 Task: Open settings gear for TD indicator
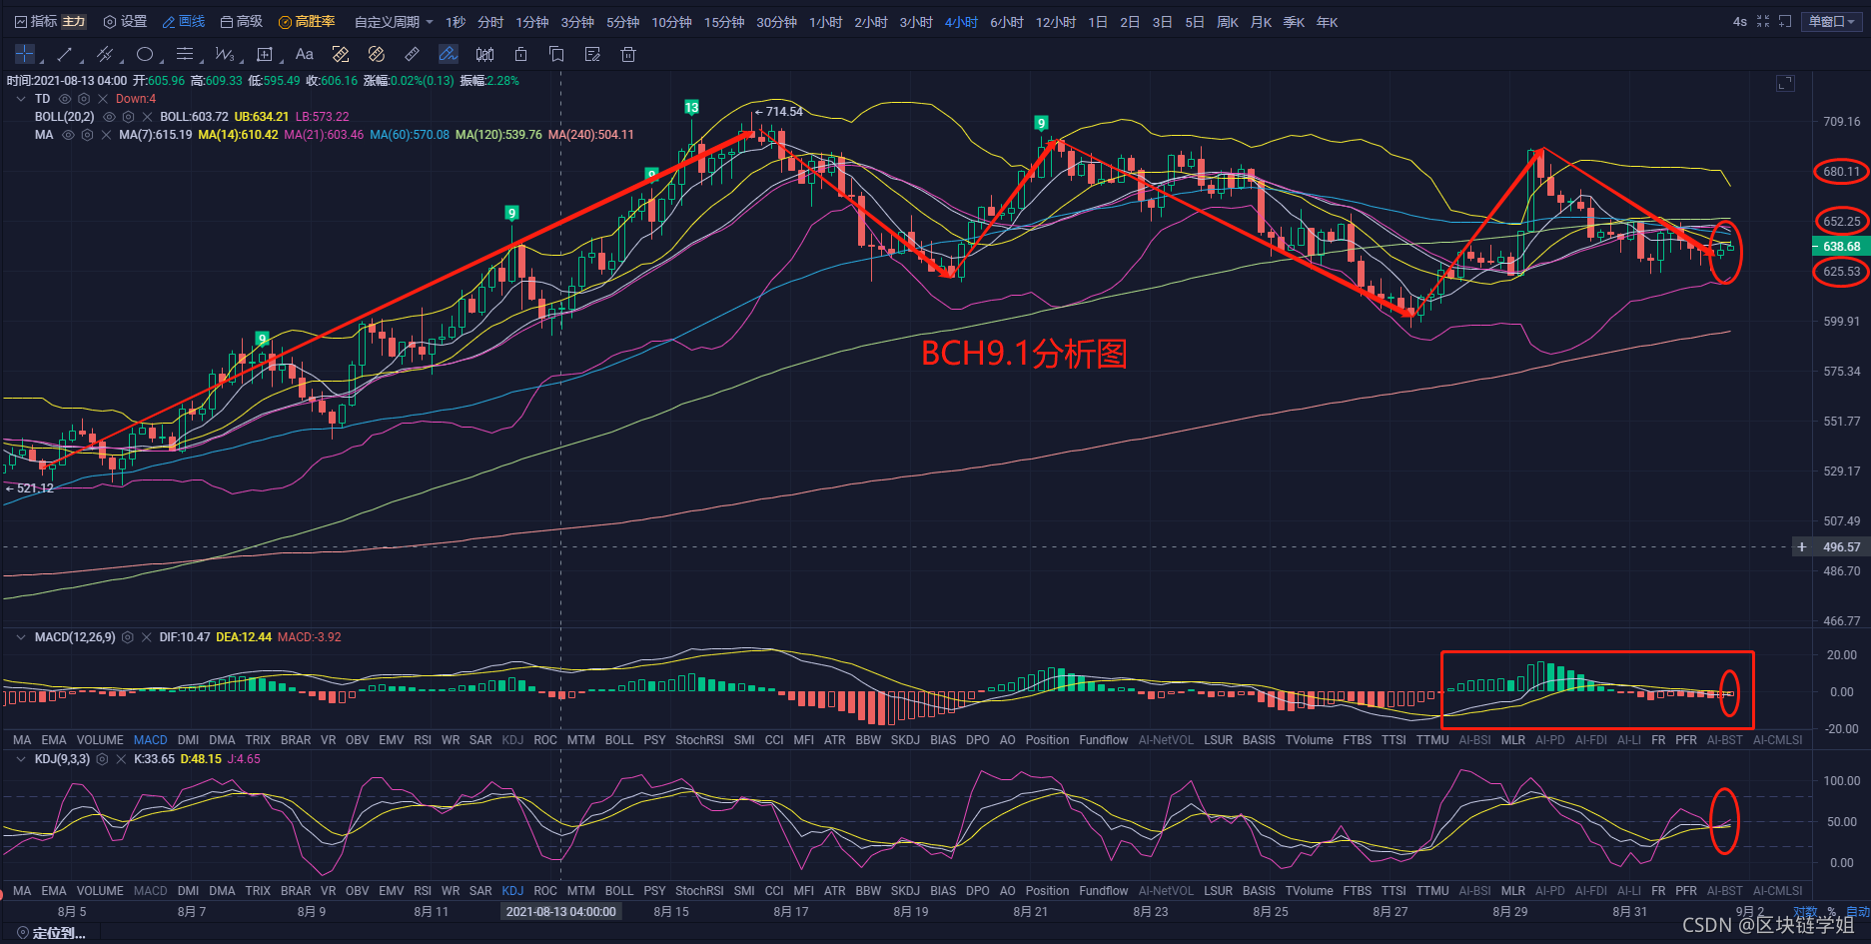84,99
